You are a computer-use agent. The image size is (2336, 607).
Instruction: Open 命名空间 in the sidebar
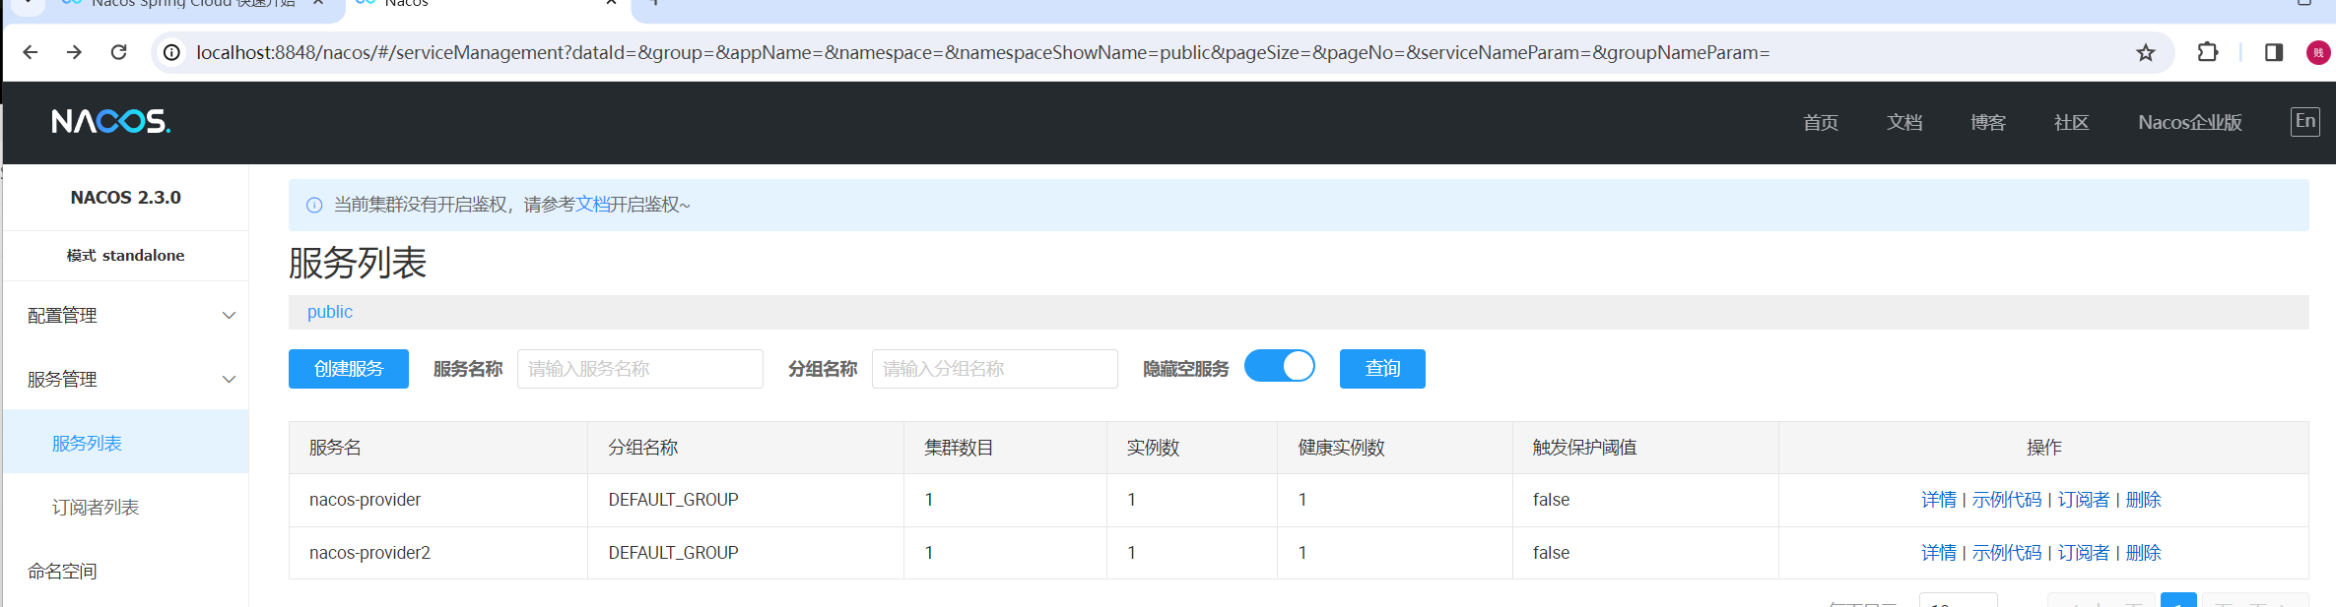[x=126, y=571]
